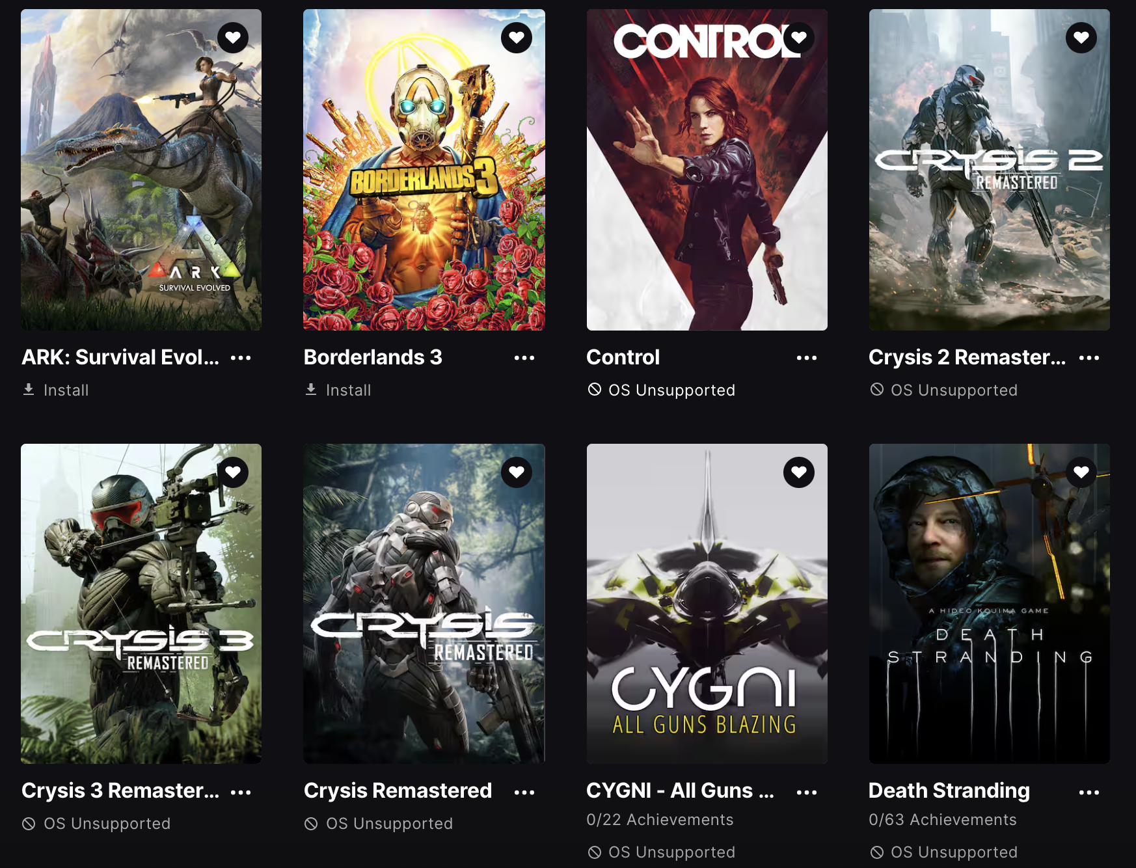Toggle favorite heart on Control cover
1136x868 pixels.
(x=799, y=38)
